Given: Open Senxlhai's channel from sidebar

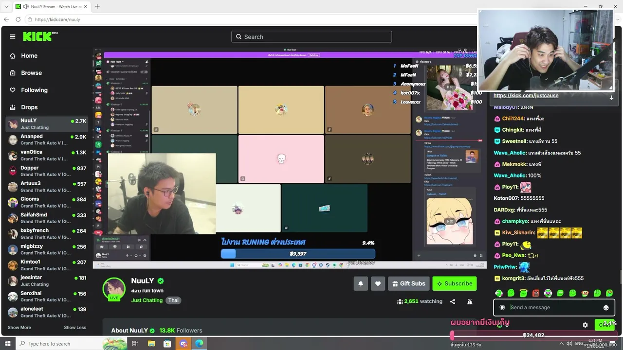Looking at the screenshot, I should pos(47,297).
